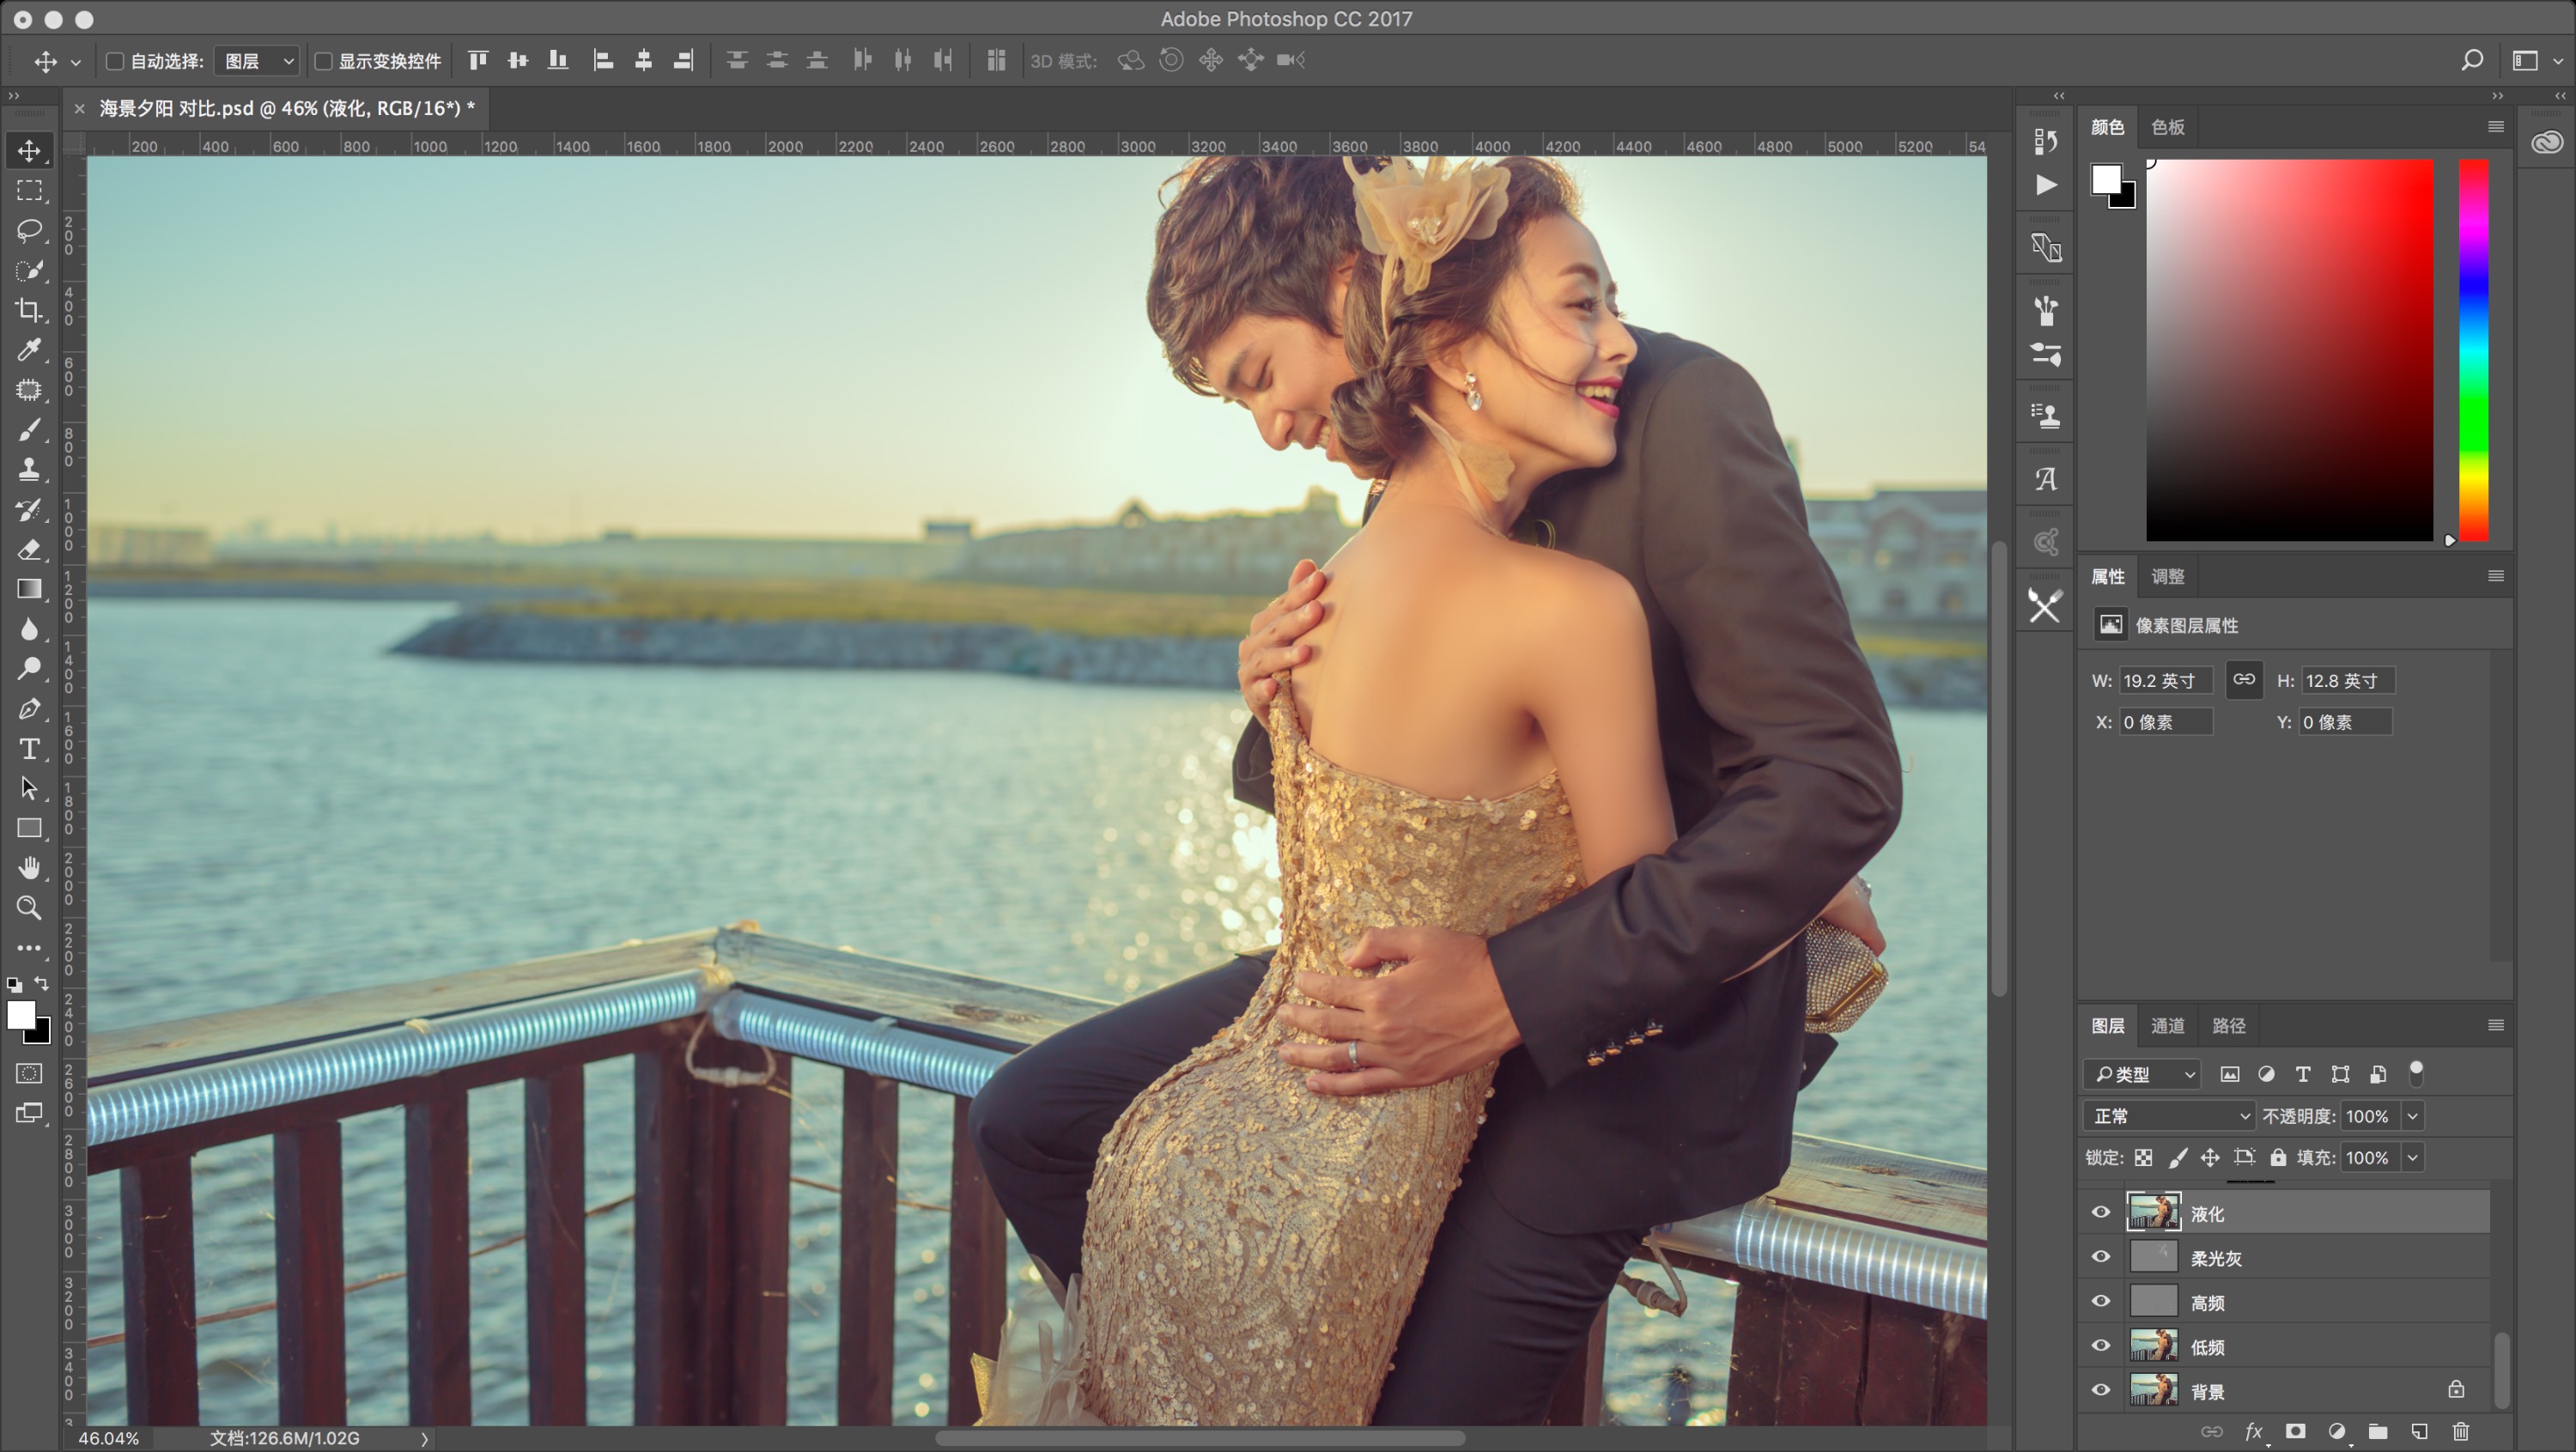Change screen mode icon

coord(29,1113)
